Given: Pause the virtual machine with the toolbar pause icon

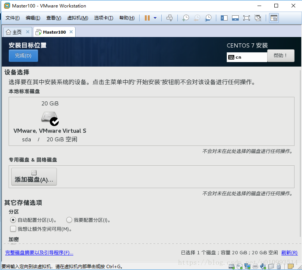Looking at the screenshot, I should pyautogui.click(x=147, y=18).
